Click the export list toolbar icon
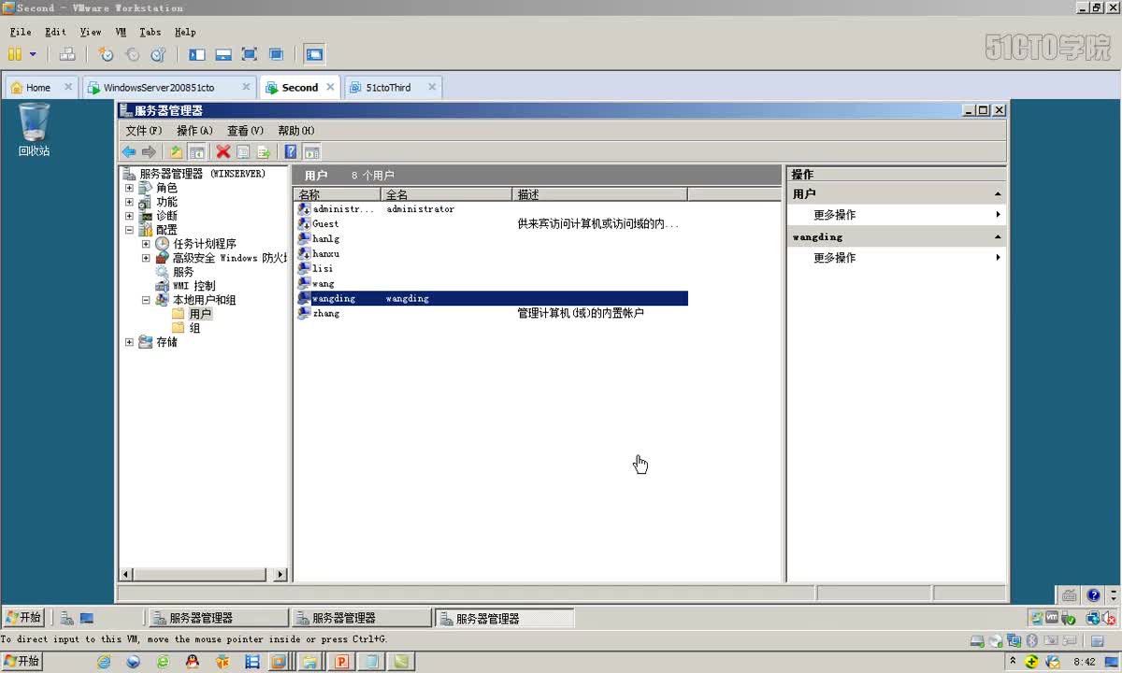Screen dimensions: 1122x673 263,151
